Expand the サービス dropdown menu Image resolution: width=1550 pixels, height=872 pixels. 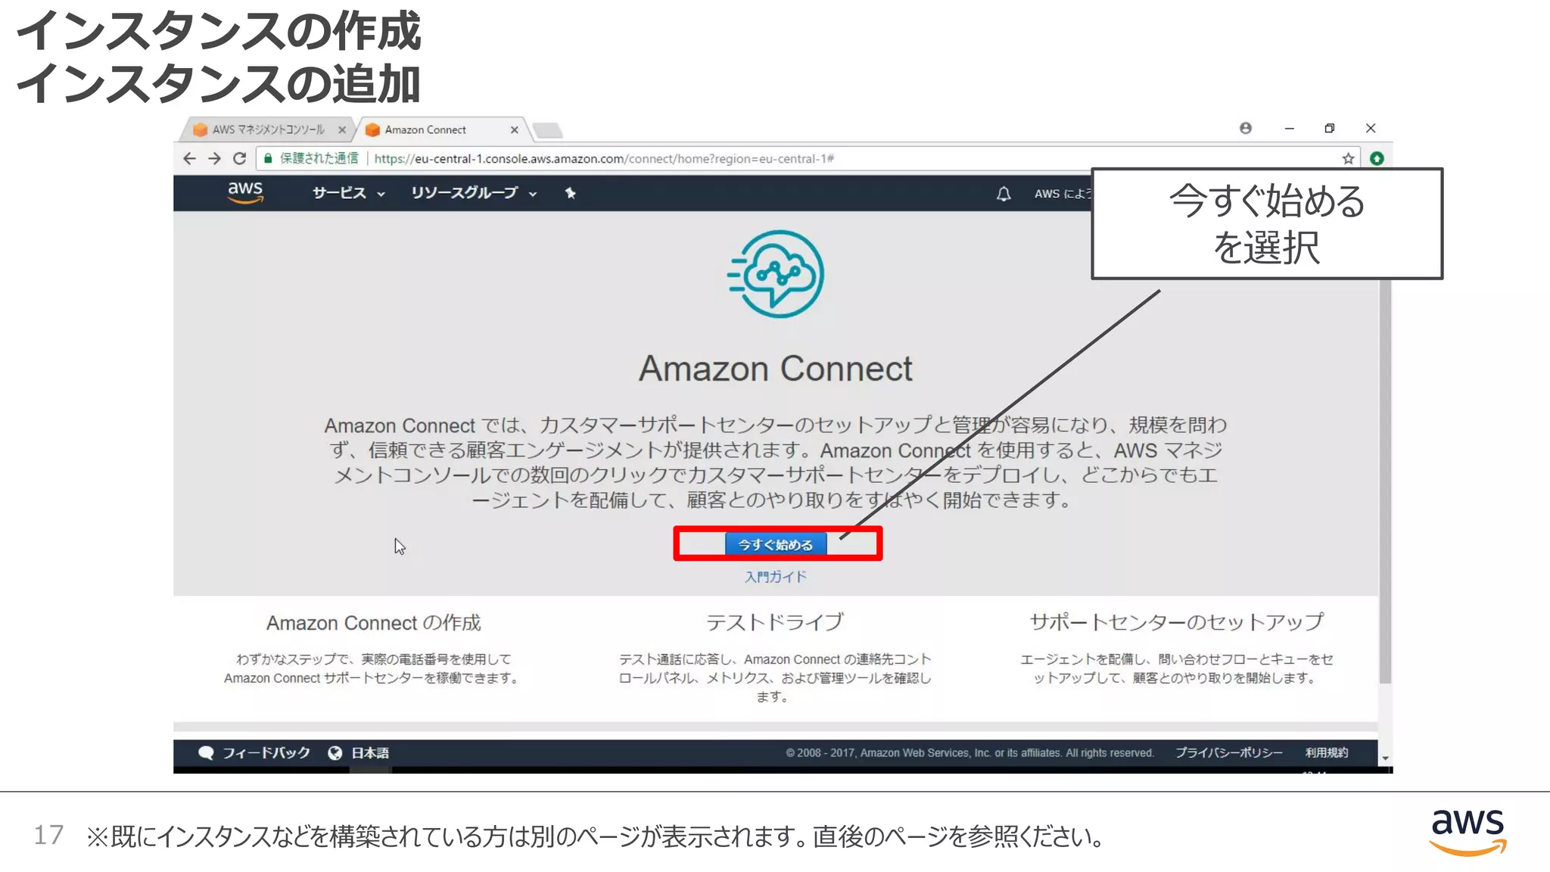point(348,193)
